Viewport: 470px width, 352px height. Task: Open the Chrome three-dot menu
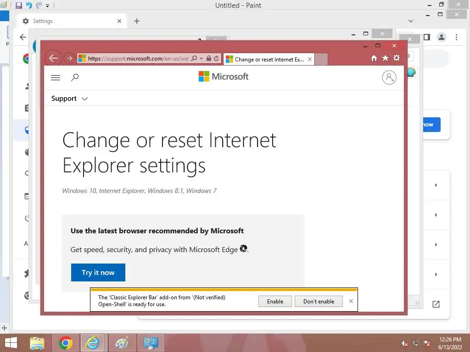[456, 37]
